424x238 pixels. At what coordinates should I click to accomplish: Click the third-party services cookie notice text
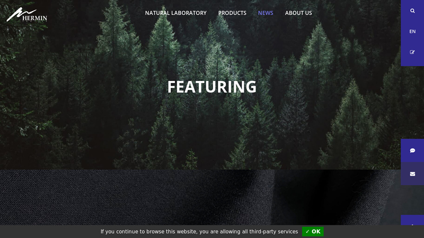pos(199,232)
